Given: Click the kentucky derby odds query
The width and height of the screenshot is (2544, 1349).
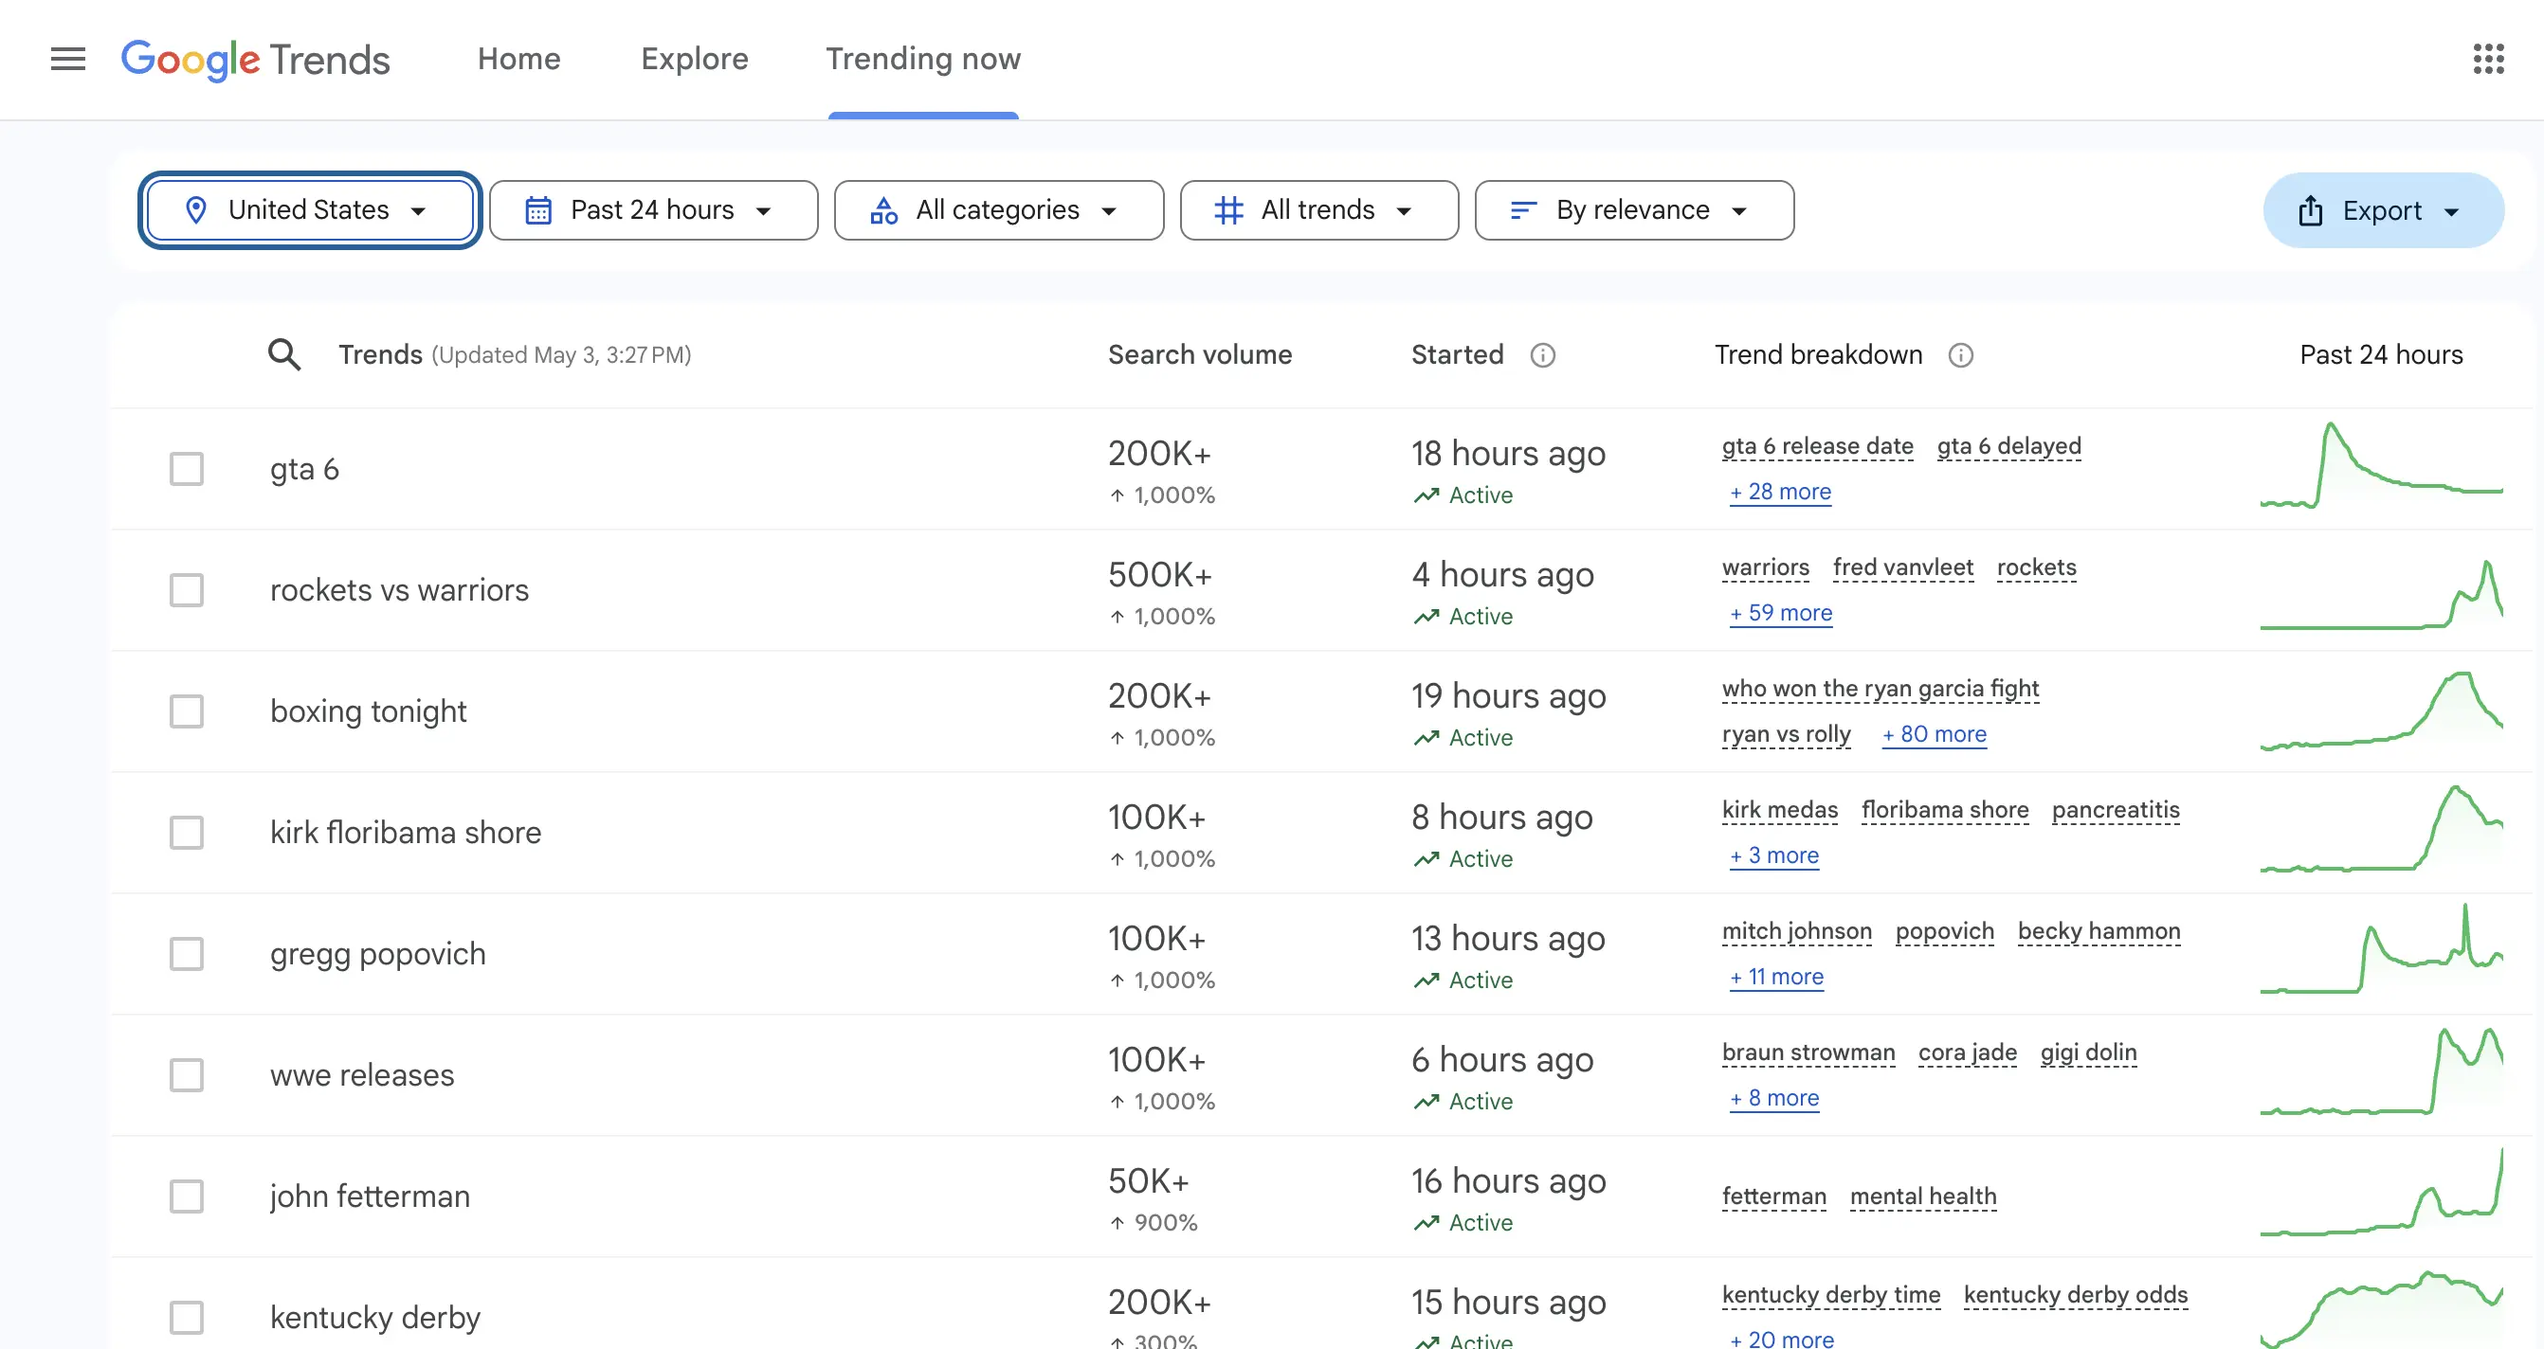Looking at the screenshot, I should tap(2075, 1295).
